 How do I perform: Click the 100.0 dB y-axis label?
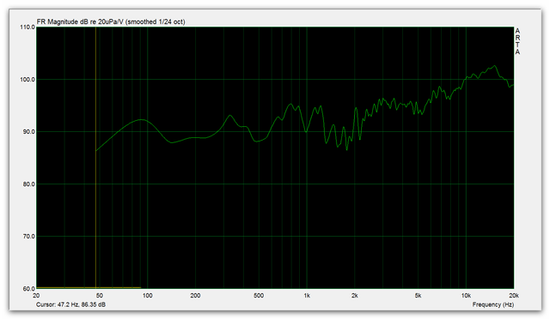27,80
